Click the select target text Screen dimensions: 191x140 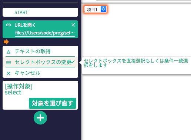[x=13, y=92]
